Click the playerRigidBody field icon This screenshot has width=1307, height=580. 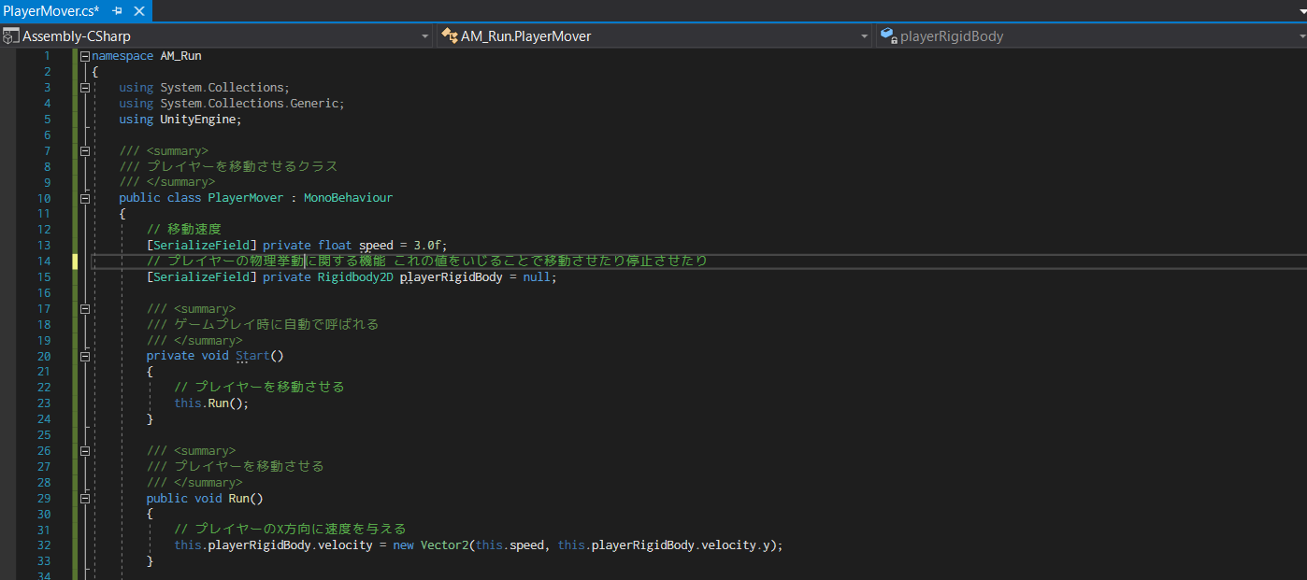(x=888, y=36)
